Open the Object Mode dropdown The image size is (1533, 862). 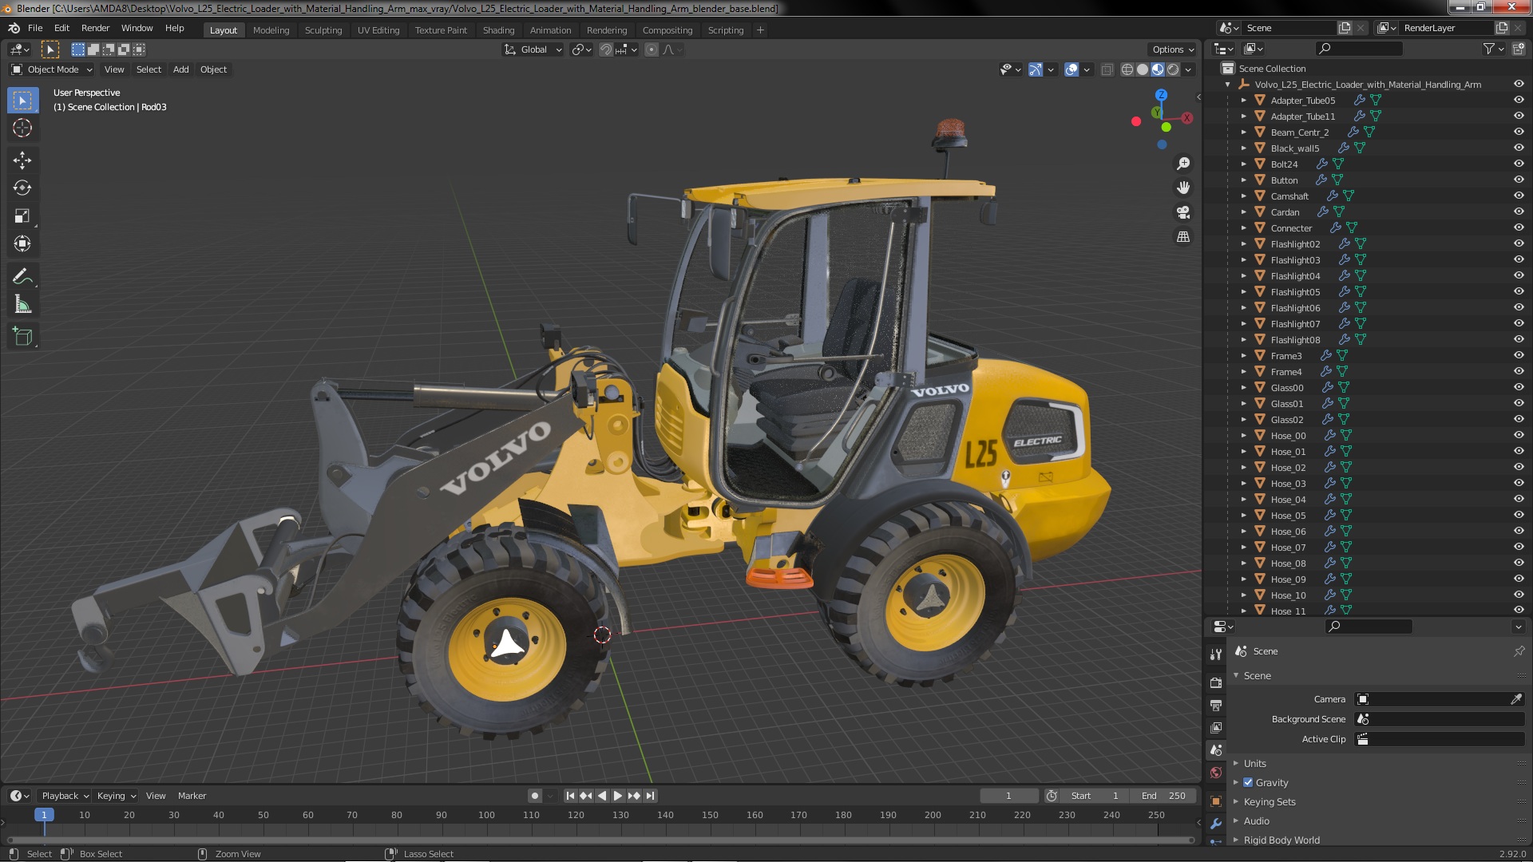53,69
